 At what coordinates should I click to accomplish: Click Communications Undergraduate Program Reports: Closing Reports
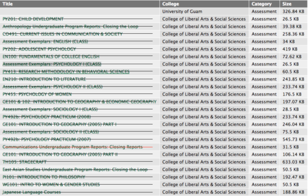[x=73, y=147]
